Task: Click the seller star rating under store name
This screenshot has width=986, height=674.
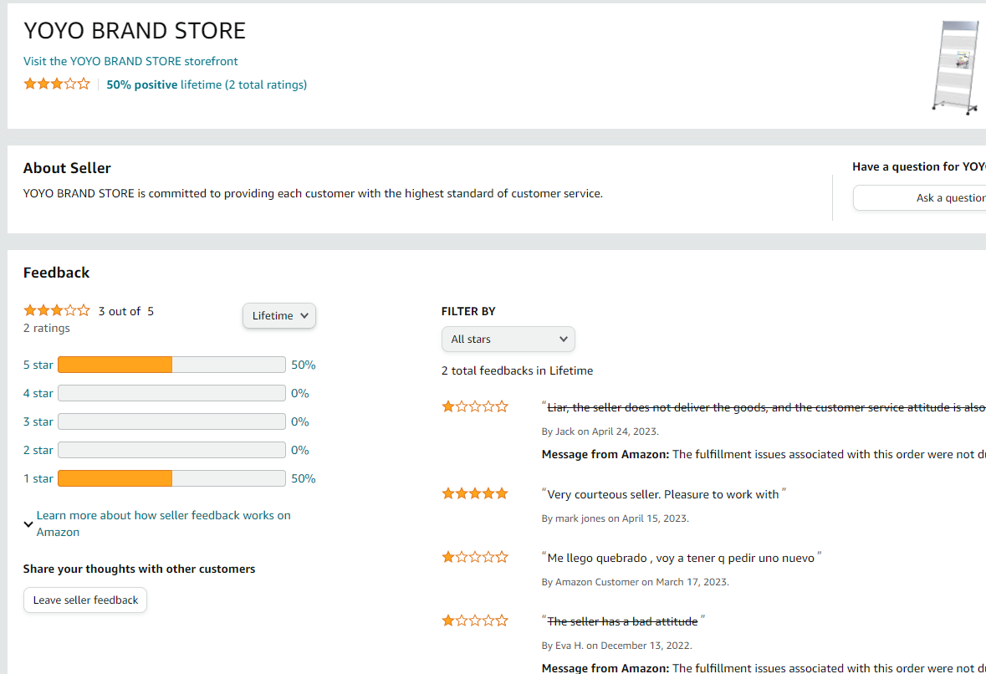Action: pos(56,84)
